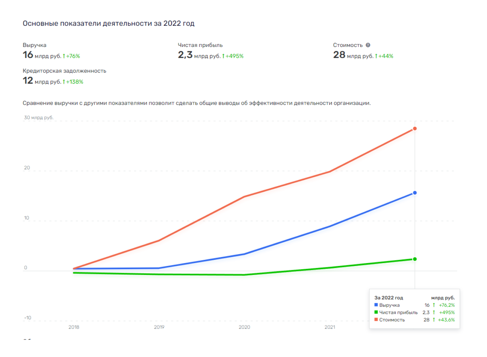Click the +76% growth value for Выручка
487x357 pixels.
pyautogui.click(x=73, y=56)
